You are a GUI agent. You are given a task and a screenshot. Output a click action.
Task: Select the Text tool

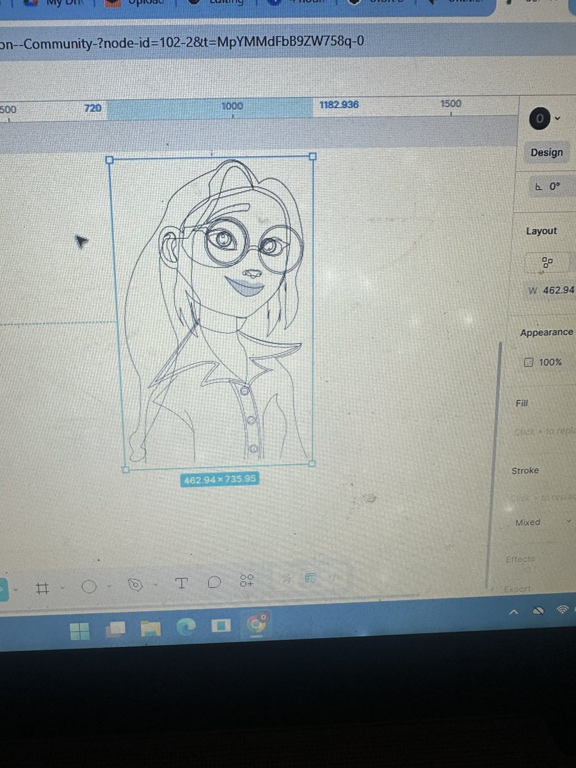point(182,582)
